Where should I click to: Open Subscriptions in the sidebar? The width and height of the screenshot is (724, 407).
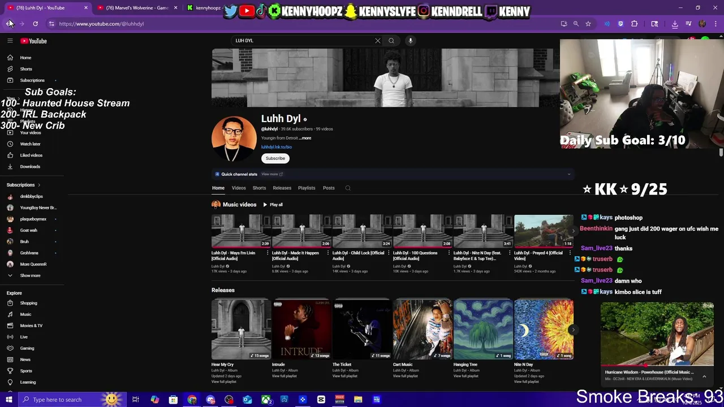(32, 80)
